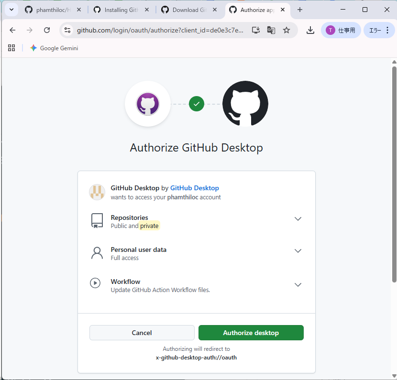The height and width of the screenshot is (380, 397).
Task: Click the GitHub Desktop developer avatar
Action: coord(97,192)
